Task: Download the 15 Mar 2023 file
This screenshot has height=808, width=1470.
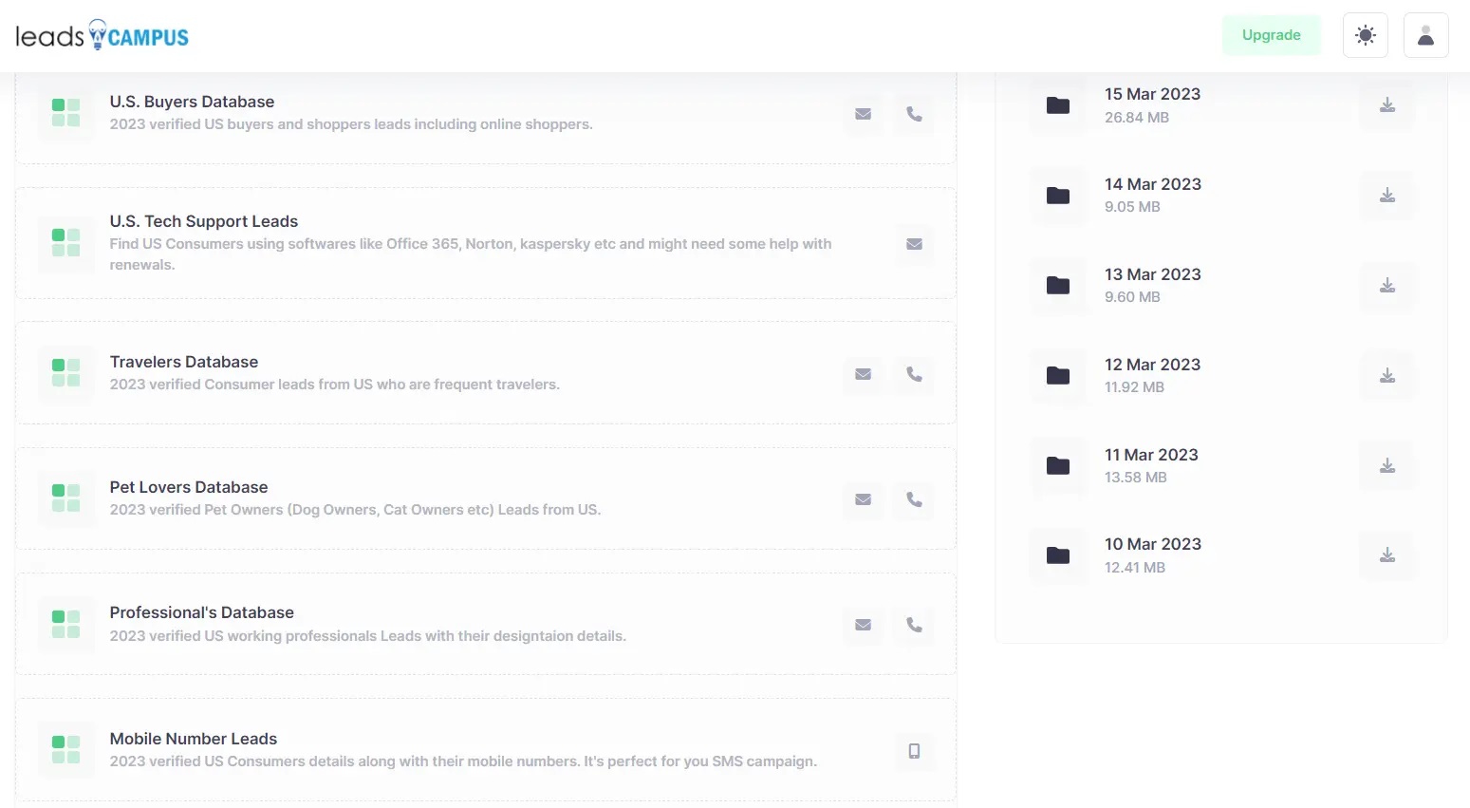Action: [x=1386, y=105]
